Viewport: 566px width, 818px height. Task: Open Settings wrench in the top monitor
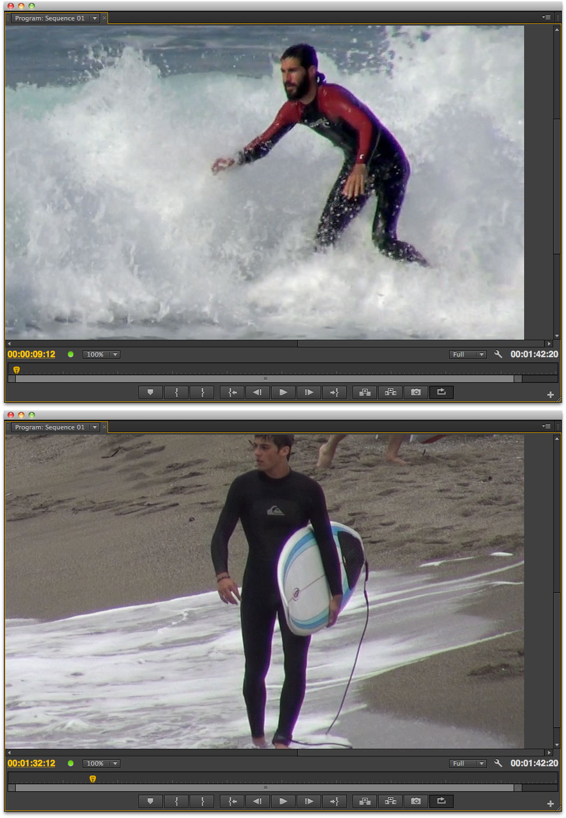(498, 354)
